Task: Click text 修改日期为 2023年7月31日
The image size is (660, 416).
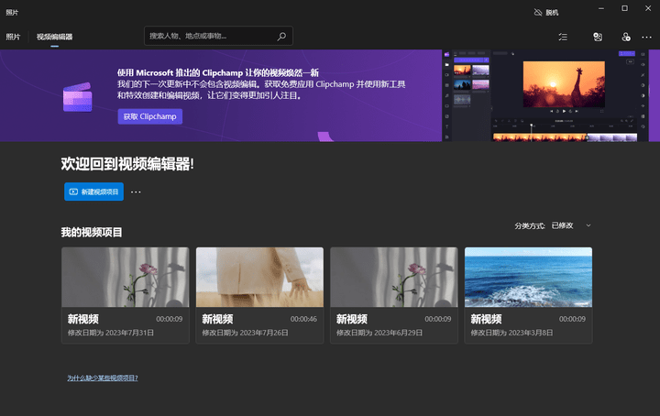Action: (x=111, y=333)
